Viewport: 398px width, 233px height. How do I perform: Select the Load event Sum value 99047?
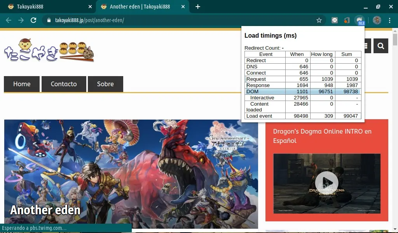click(x=351, y=116)
